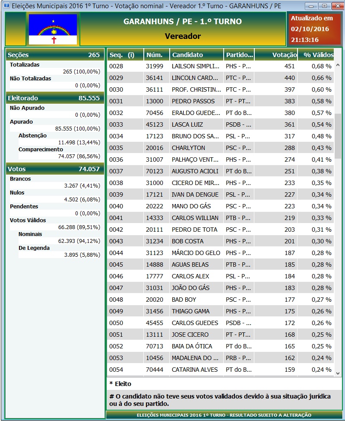Select candidate row PEDRO DE TOTA

220,230
